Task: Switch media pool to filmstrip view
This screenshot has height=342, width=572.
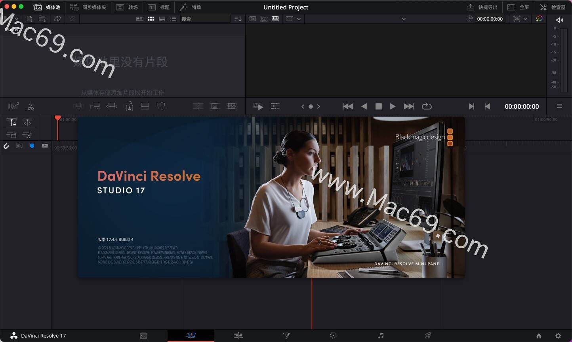Action: click(162, 19)
